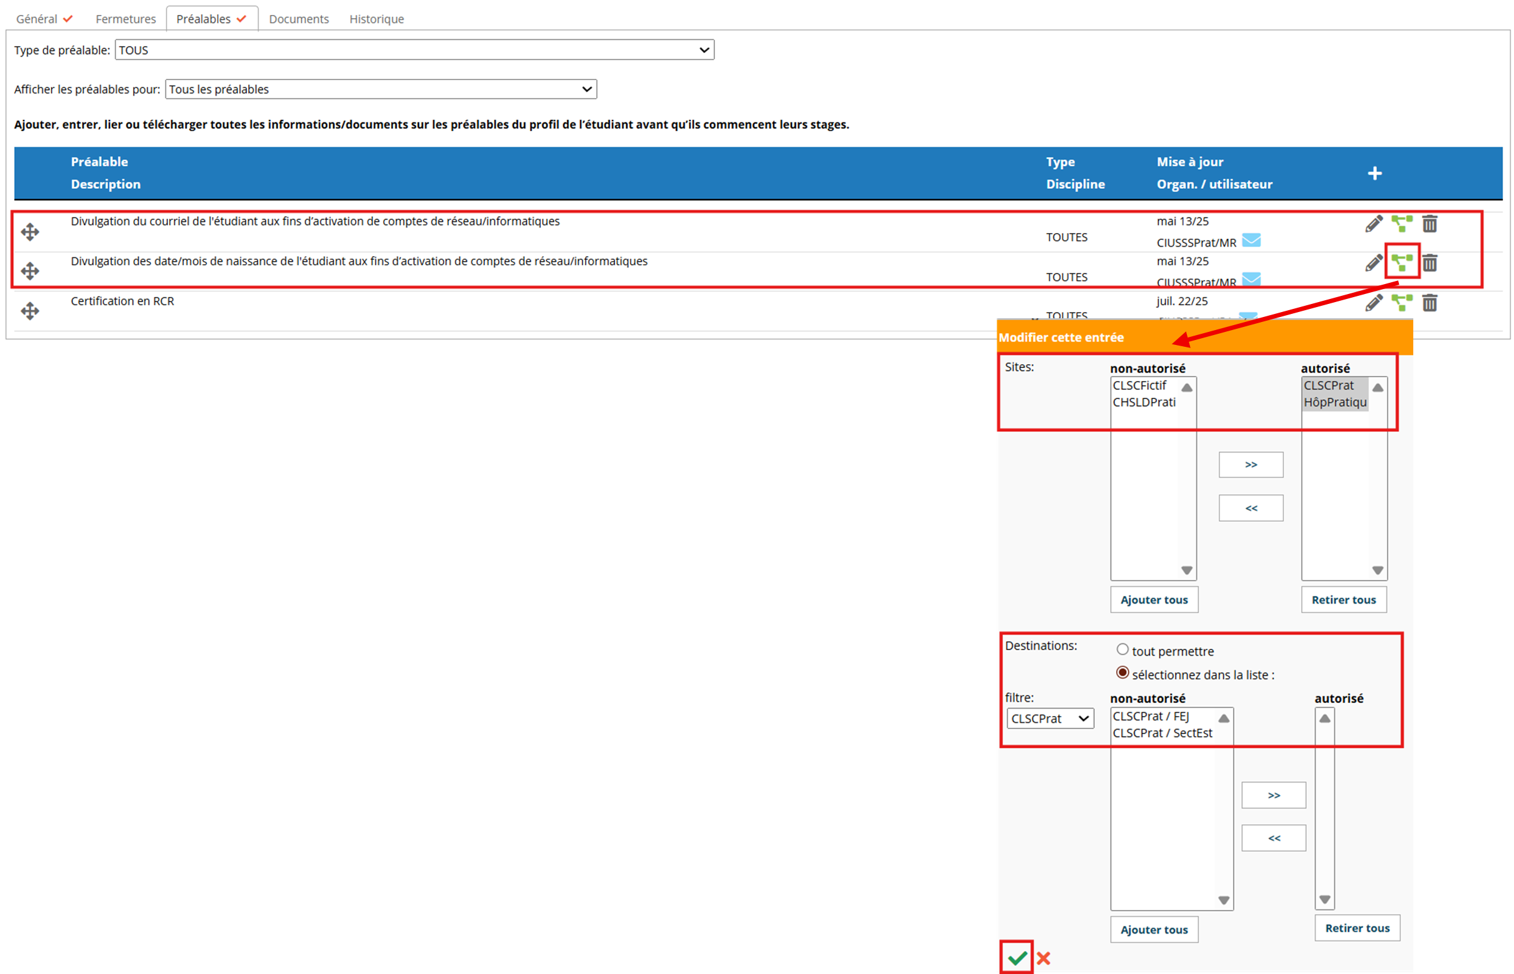1514x974 pixels.
Task: Cancel with the red X icon
Action: pos(1043,958)
